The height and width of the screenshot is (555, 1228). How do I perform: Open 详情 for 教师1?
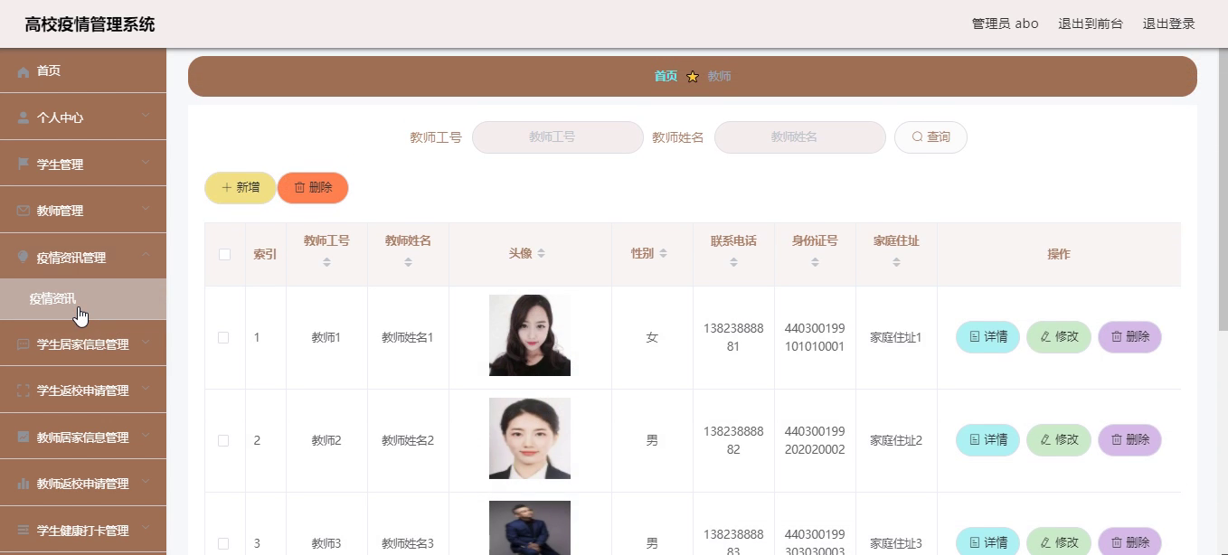click(x=987, y=337)
